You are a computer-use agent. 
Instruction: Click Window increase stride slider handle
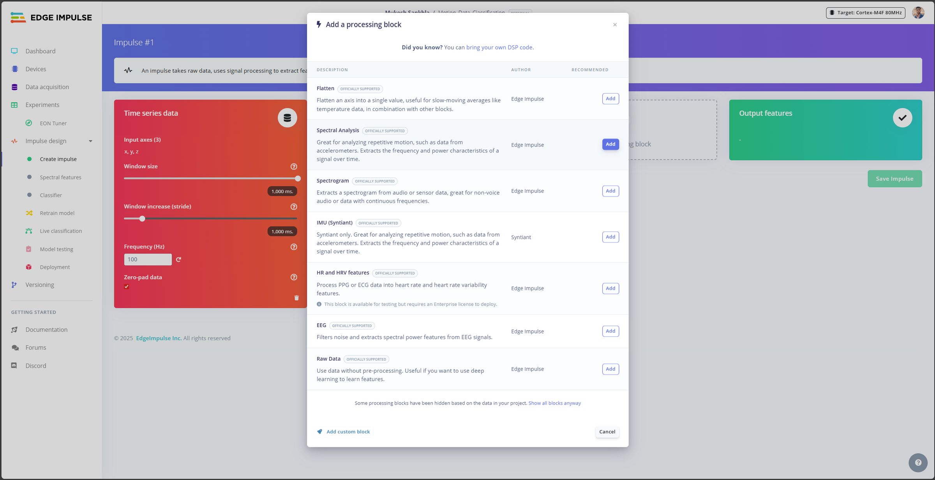pyautogui.click(x=142, y=219)
